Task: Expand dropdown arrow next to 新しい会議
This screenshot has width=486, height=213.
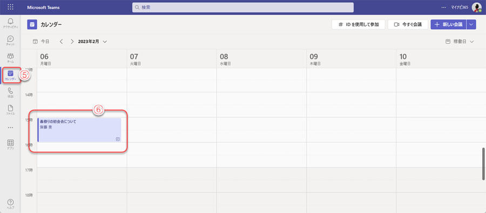Action: click(x=471, y=24)
